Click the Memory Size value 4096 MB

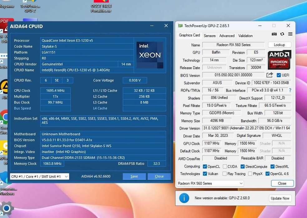[217, 121]
